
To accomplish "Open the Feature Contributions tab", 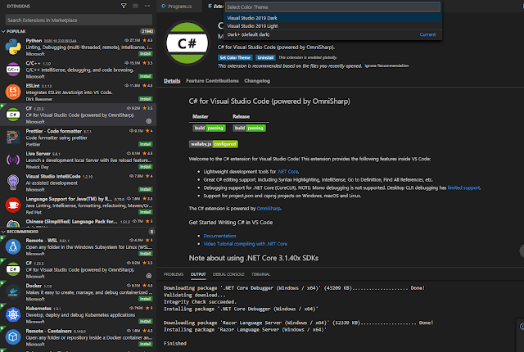I will 212,81.
